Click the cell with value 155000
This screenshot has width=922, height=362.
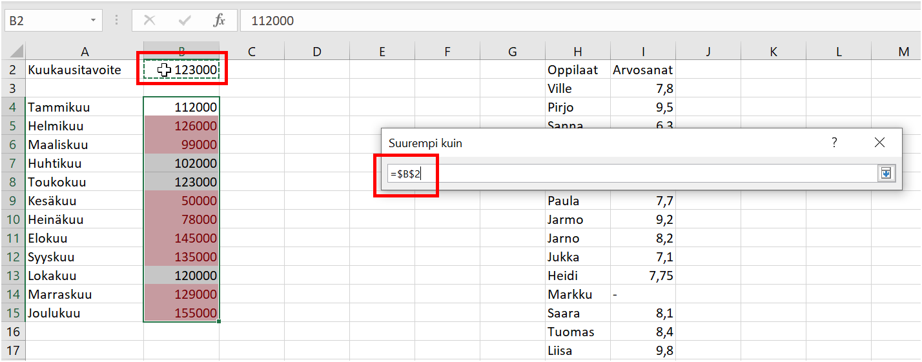pos(181,313)
